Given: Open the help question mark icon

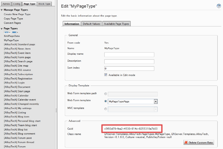Looking at the screenshot, I should (219, 6).
